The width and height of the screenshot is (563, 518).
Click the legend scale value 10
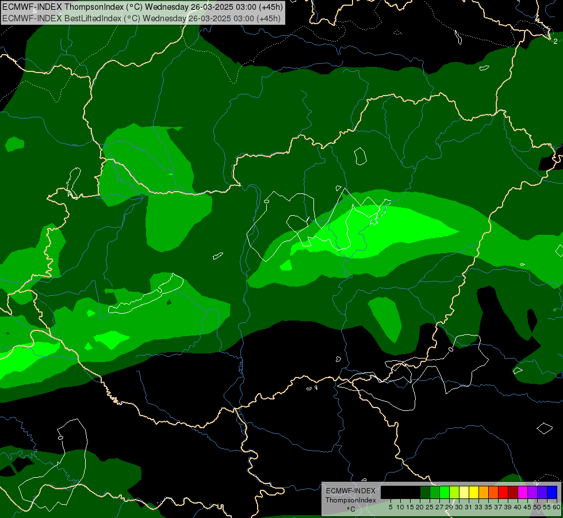click(x=400, y=507)
